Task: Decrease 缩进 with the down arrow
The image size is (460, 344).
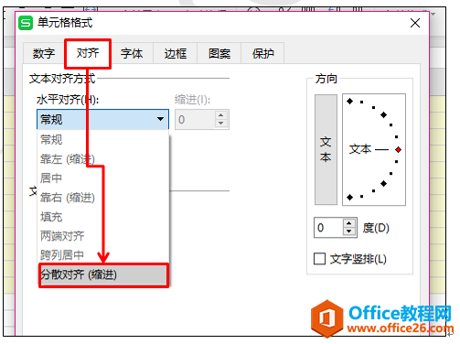Action: click(221, 124)
